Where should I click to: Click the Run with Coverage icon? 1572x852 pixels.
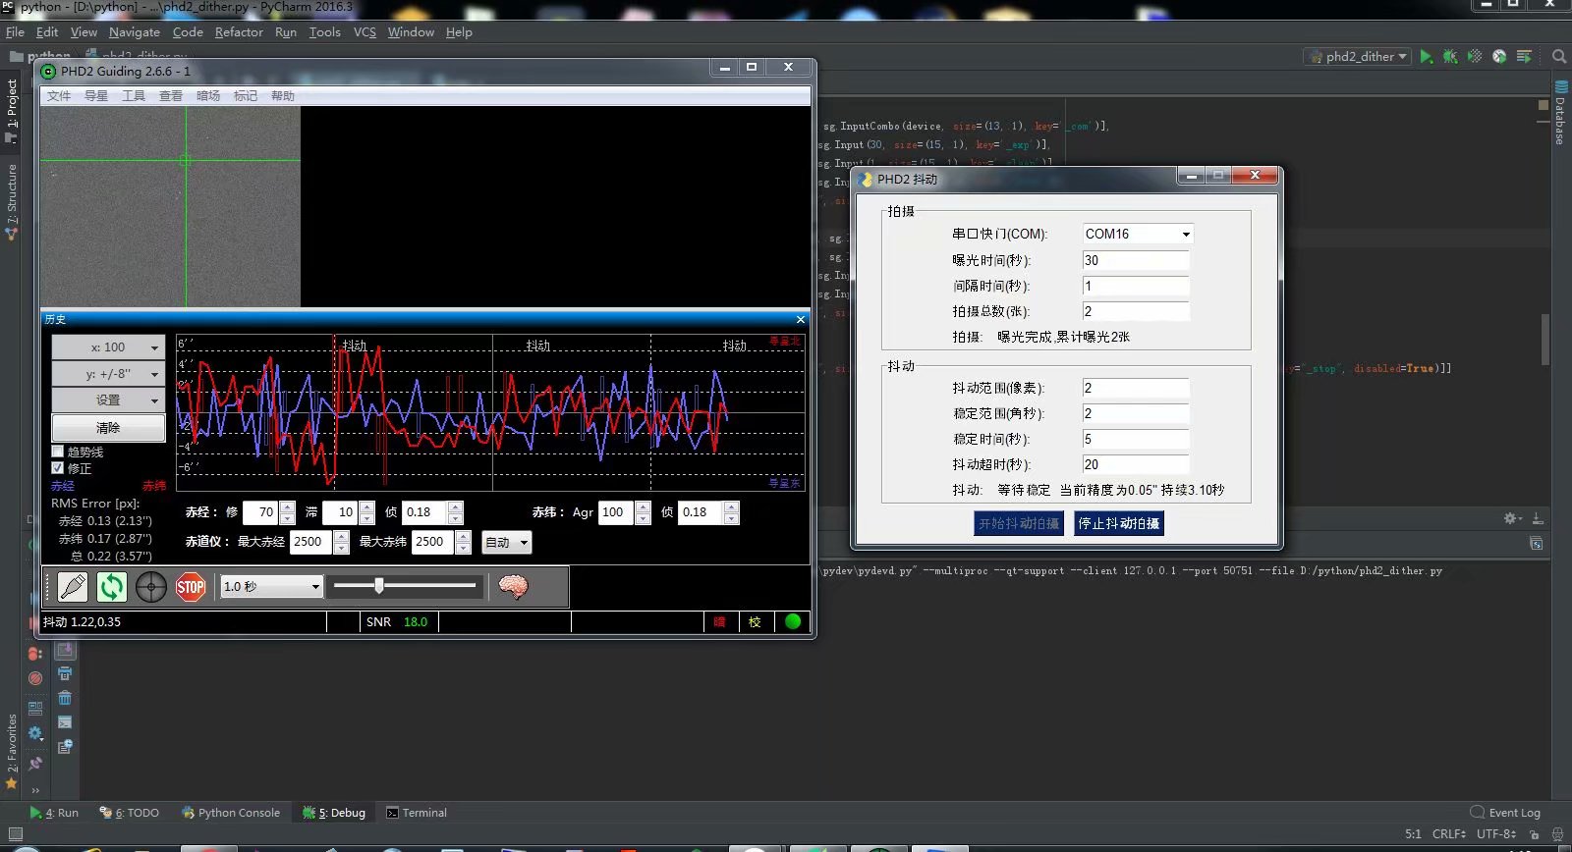pos(1475,57)
